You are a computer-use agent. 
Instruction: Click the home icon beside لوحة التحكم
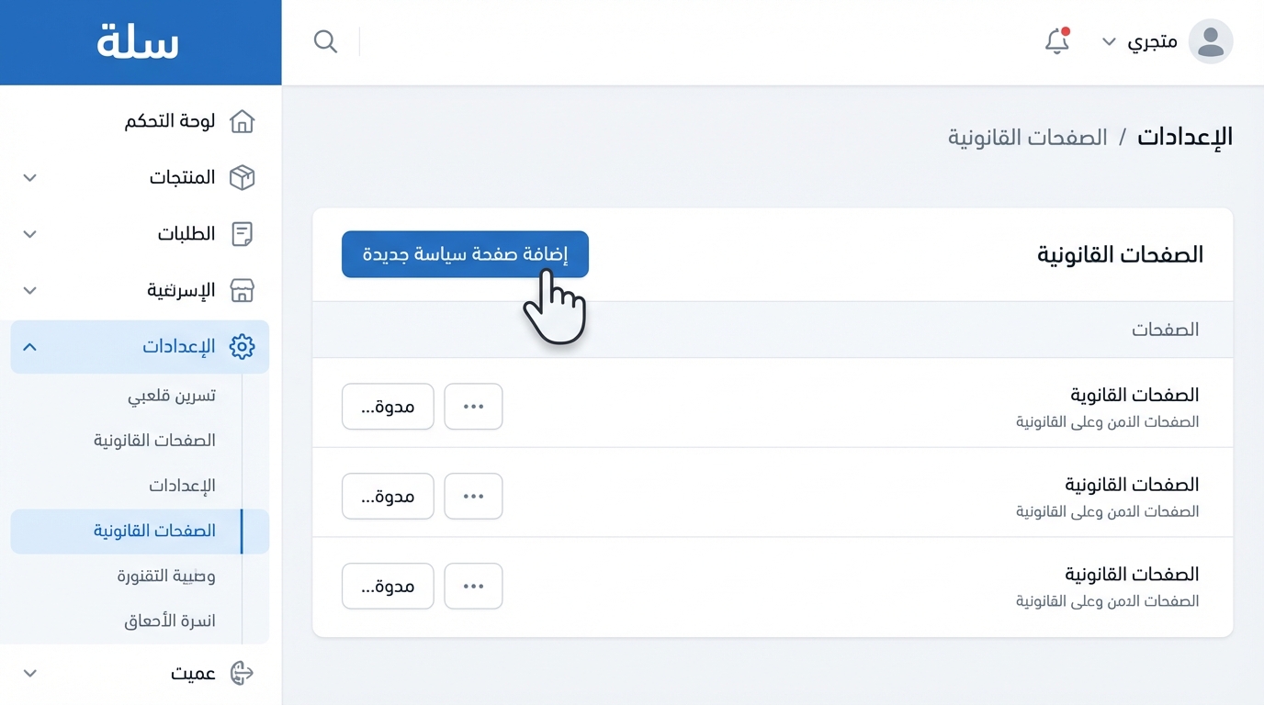click(242, 121)
